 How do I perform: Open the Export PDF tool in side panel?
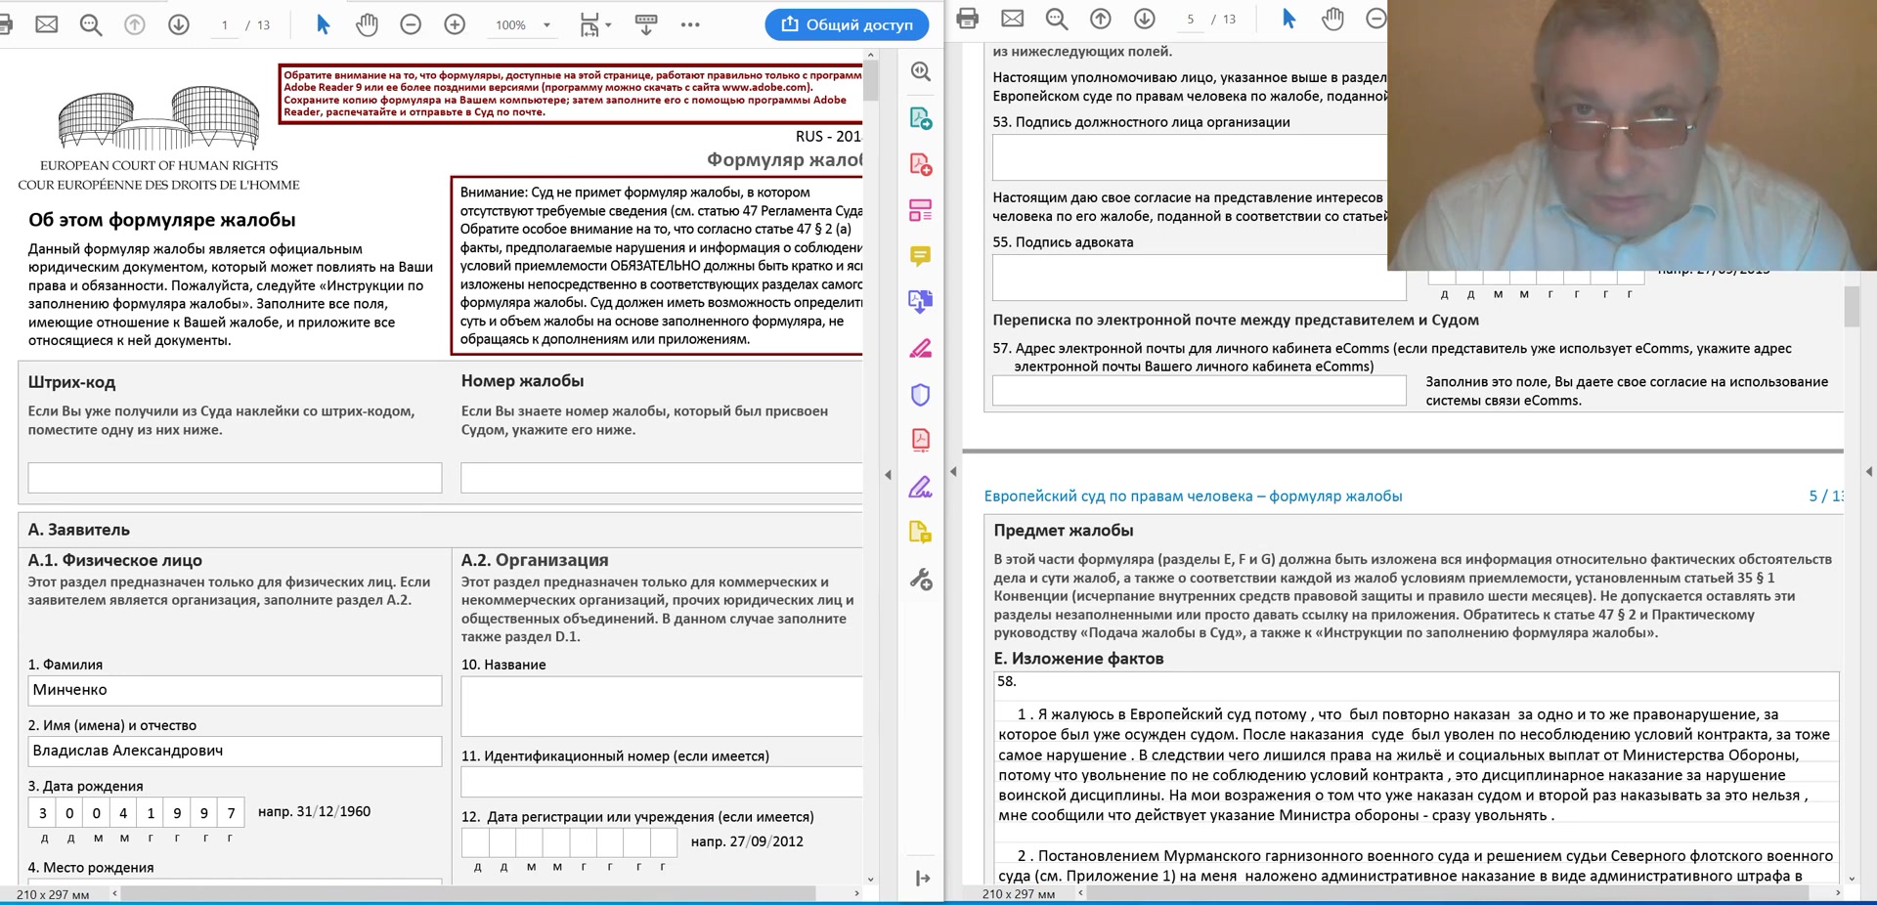[921, 119]
